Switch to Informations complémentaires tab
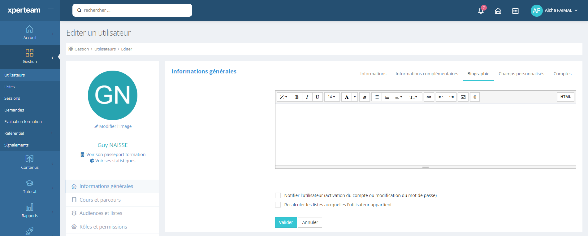This screenshot has width=588, height=236. tap(427, 74)
